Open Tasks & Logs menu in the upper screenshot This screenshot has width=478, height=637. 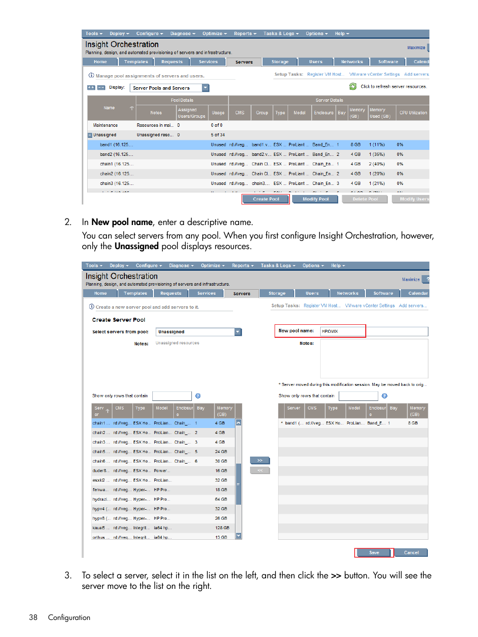tap(281, 34)
